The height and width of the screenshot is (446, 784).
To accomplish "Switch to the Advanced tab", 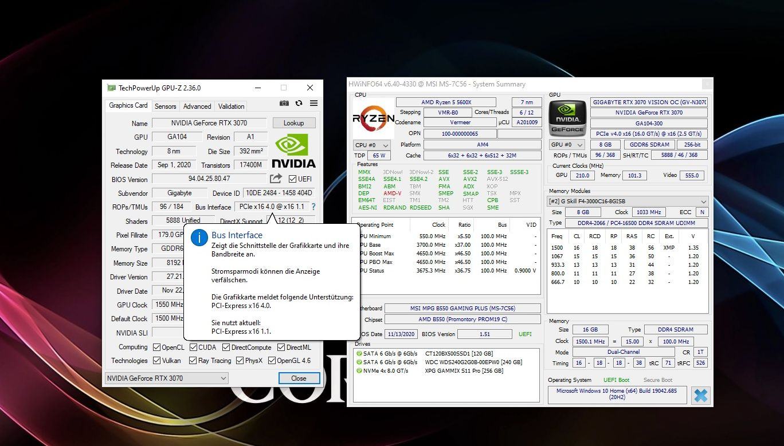I will click(x=197, y=106).
